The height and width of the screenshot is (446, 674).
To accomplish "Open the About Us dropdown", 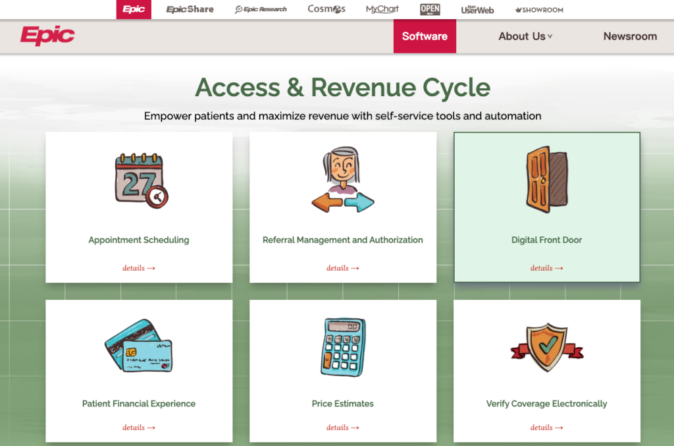I will tap(525, 36).
